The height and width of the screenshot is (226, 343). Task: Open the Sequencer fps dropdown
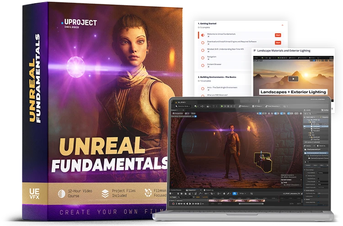click(243, 194)
